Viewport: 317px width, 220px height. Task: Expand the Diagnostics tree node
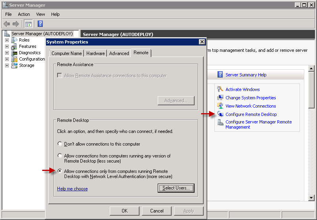7,53
